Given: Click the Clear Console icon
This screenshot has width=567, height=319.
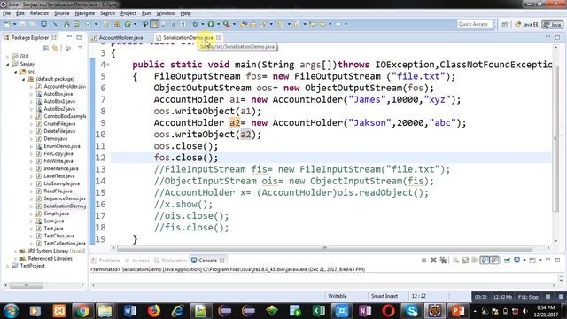Looking at the screenshot, I should (455, 260).
